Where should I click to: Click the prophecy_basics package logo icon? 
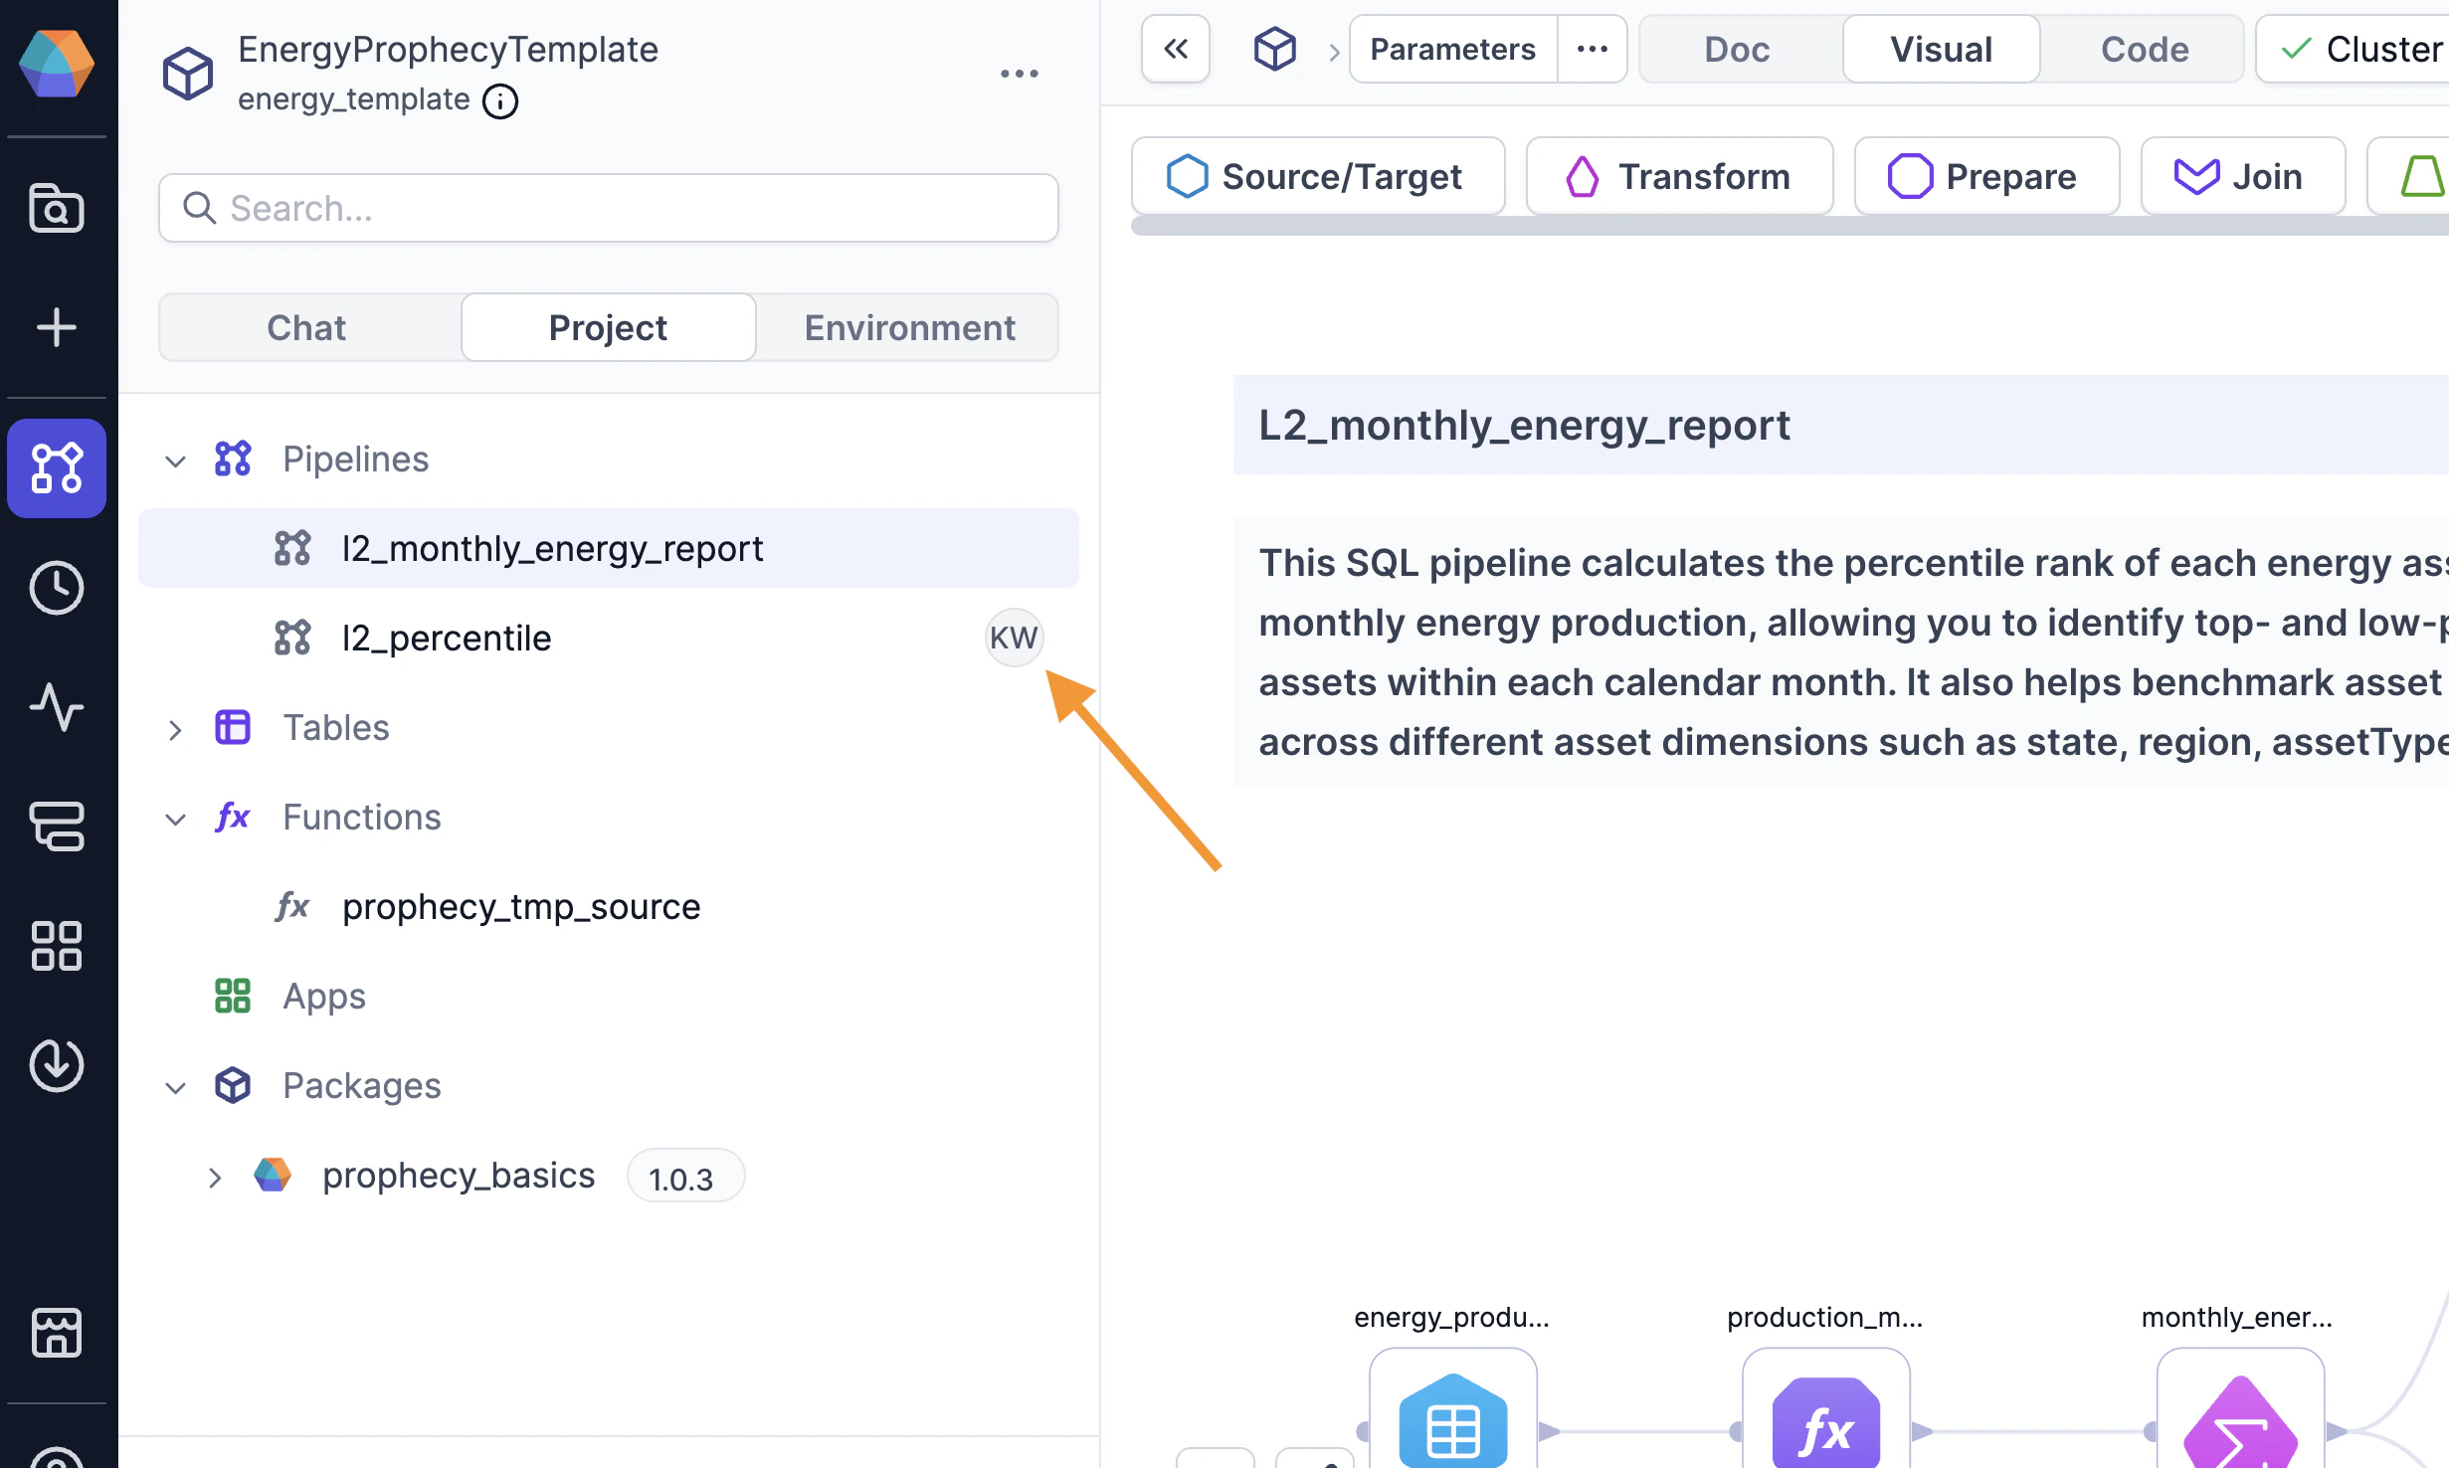click(x=273, y=1175)
